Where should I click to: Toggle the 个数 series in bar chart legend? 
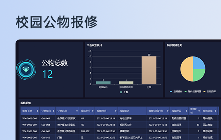[x=124, y=92]
